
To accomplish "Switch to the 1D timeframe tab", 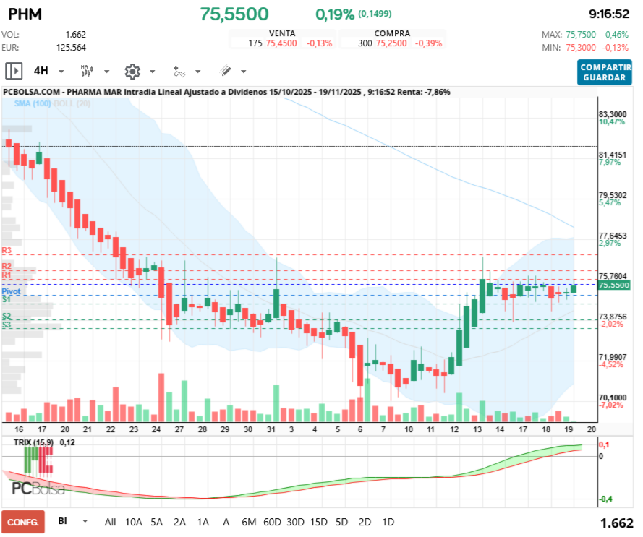I will pos(388,521).
